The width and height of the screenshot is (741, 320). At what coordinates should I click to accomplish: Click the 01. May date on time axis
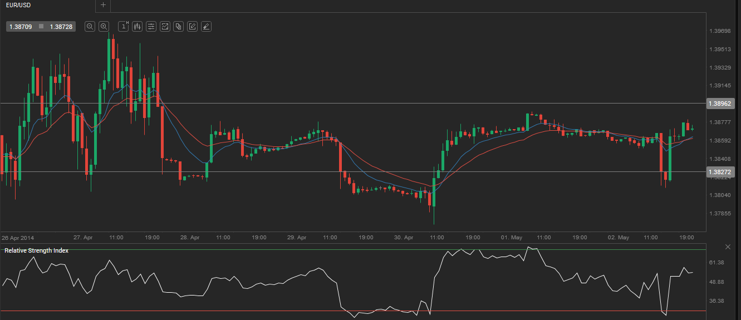point(511,238)
